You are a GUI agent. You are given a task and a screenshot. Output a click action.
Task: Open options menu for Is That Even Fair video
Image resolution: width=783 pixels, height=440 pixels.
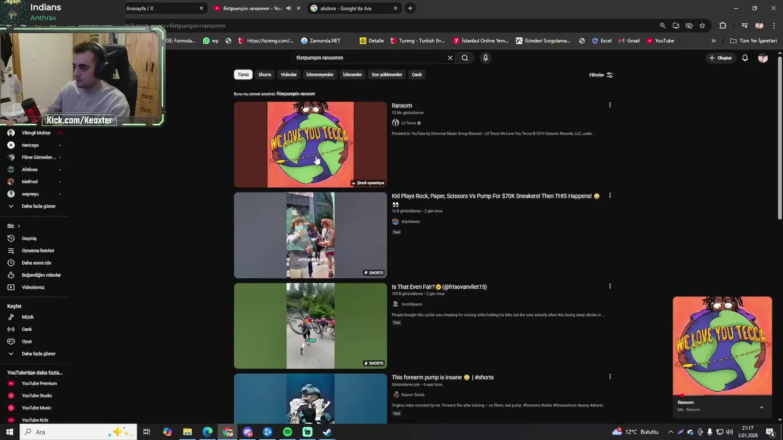click(x=610, y=286)
